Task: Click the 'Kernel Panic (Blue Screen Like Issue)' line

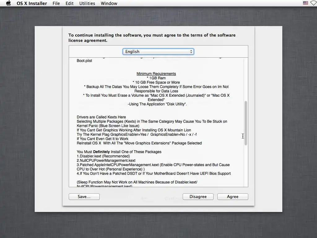Action: (x=108, y=126)
